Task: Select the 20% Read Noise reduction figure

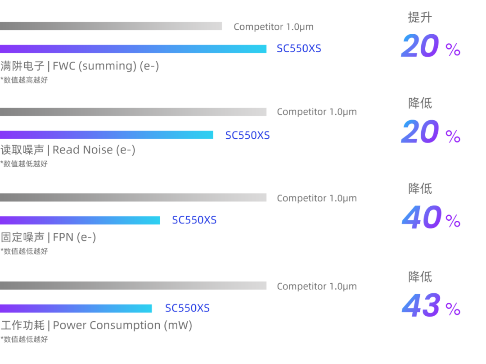Action: (x=431, y=132)
